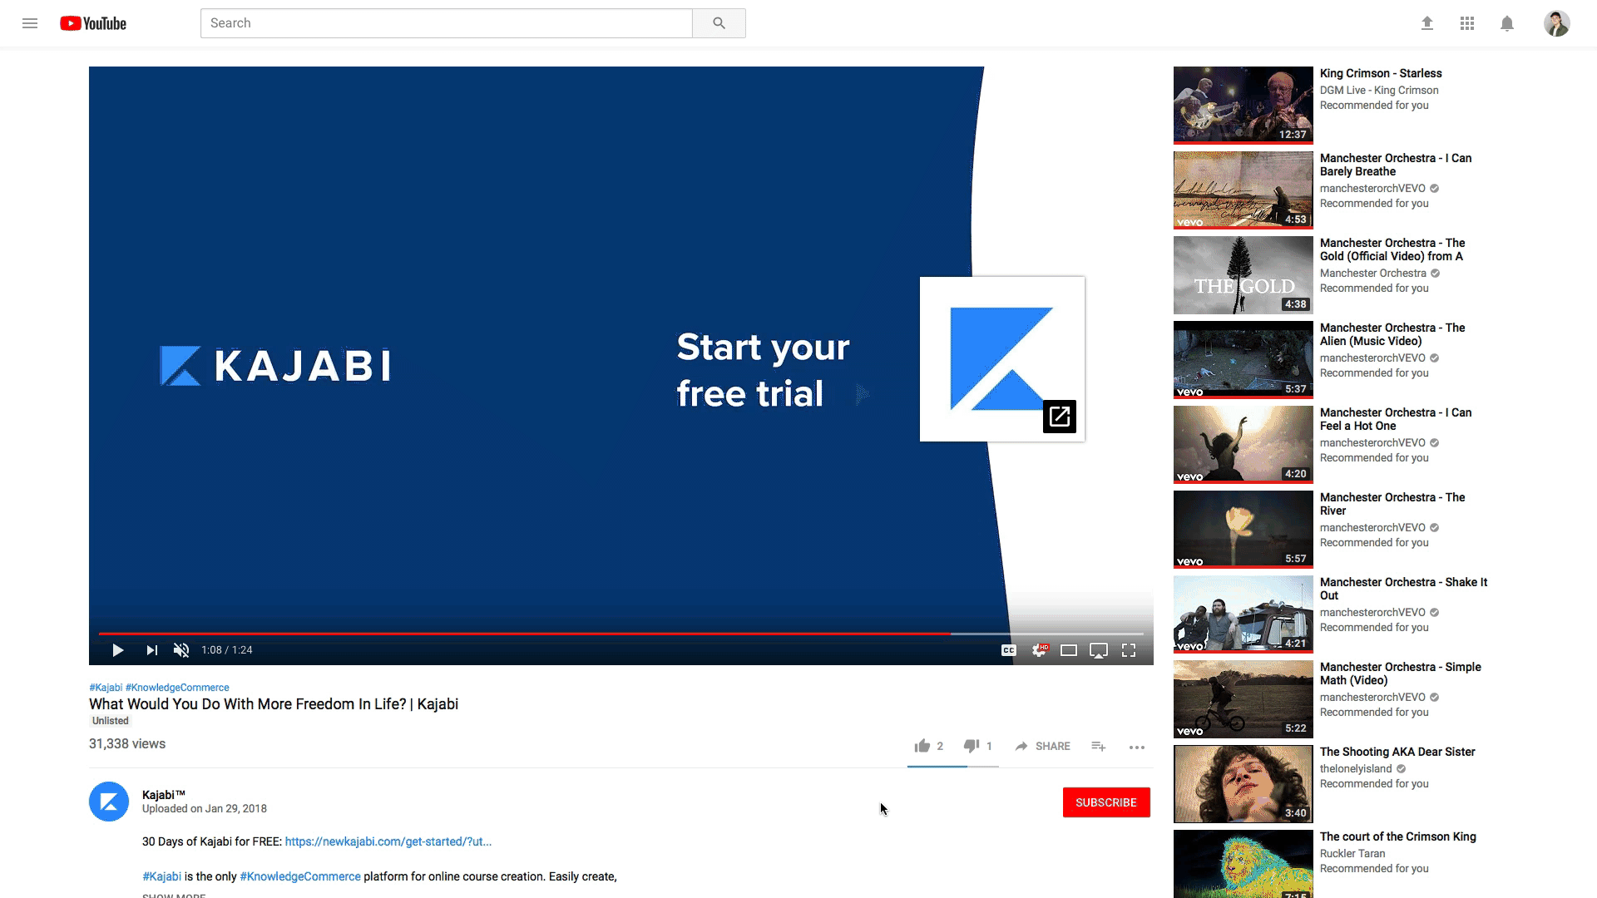Open King Crimson - Starless thumbnail
The image size is (1597, 898).
tap(1243, 105)
